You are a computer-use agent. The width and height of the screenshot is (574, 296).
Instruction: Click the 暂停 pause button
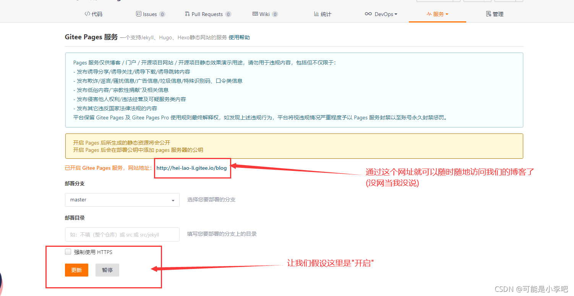[x=107, y=270]
